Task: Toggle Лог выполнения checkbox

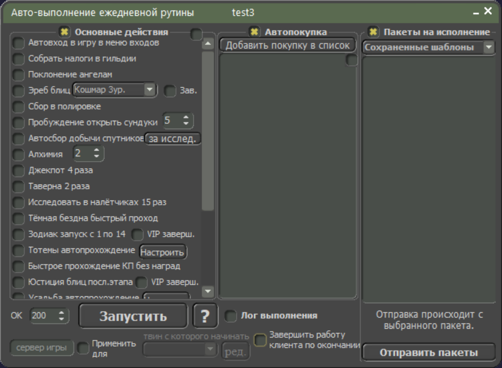Action: click(x=230, y=316)
